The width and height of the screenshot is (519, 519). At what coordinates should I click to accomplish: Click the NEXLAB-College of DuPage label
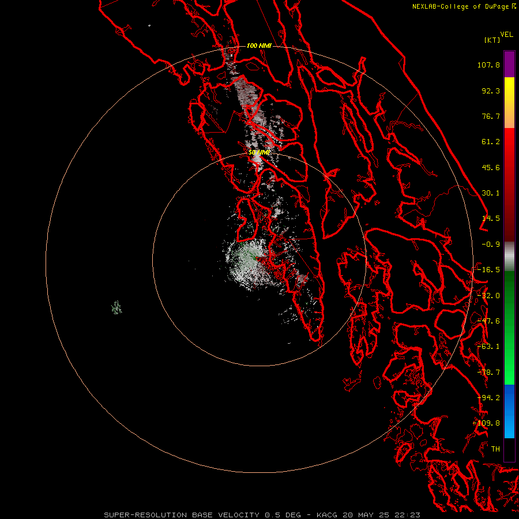click(460, 6)
